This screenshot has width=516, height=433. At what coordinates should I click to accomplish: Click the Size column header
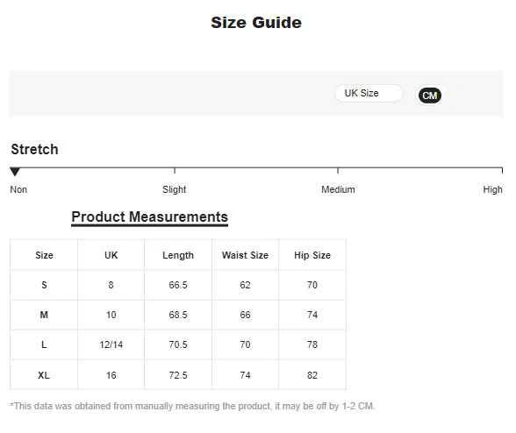44,255
